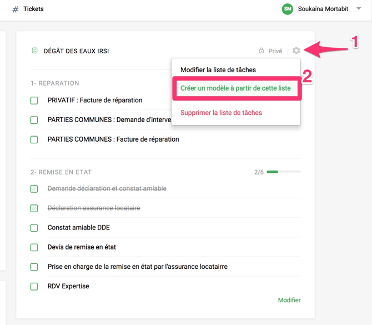This screenshot has width=372, height=325.
Task: Check PARTIES COMMUNES : Facture de réparation checkbox
Action: (x=34, y=139)
